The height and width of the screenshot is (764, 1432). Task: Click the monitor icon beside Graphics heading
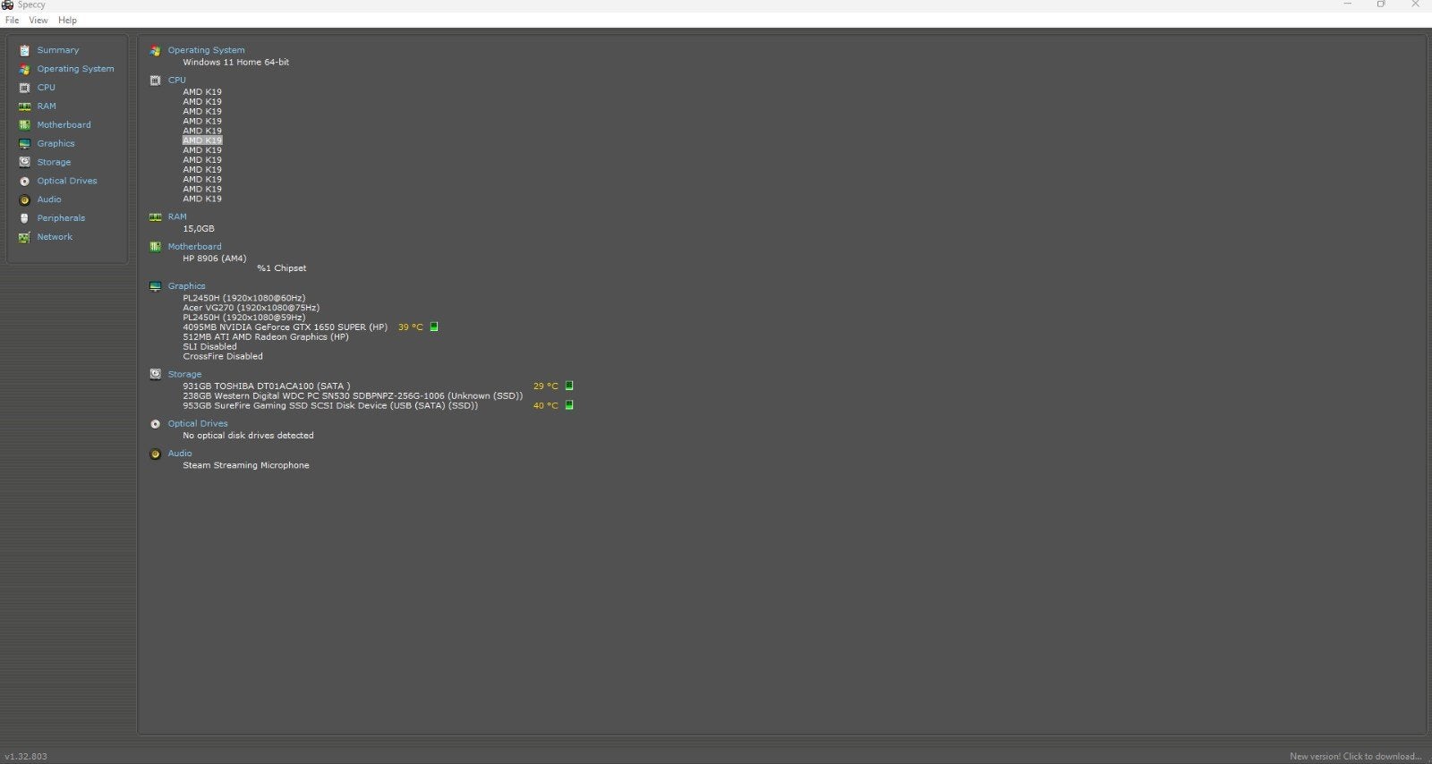155,286
